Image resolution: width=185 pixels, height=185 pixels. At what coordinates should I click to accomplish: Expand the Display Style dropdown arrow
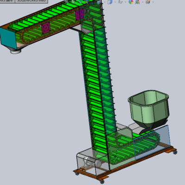[x=115, y=2]
